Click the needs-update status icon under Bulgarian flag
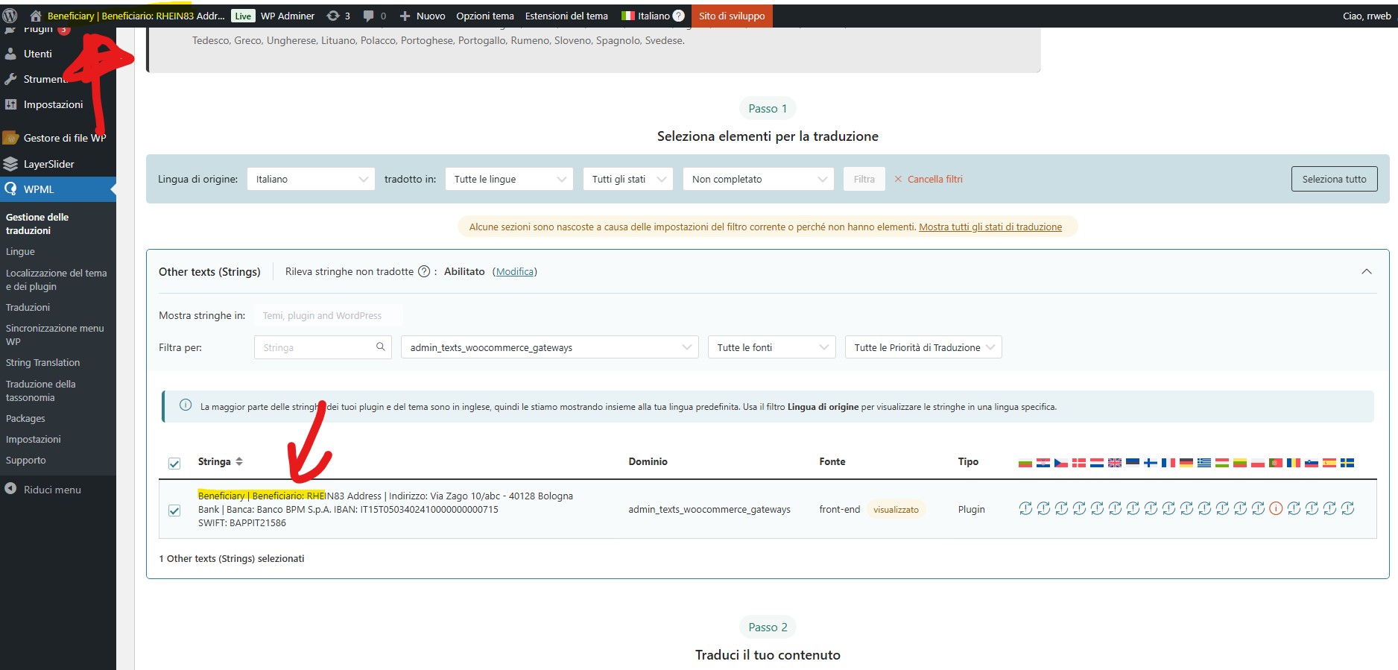The height and width of the screenshot is (670, 1398). point(1025,508)
